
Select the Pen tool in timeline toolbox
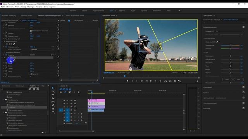coord(53,105)
